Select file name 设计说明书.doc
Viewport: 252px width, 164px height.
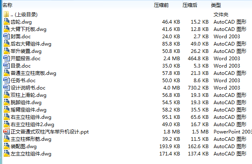(x=28, y=88)
